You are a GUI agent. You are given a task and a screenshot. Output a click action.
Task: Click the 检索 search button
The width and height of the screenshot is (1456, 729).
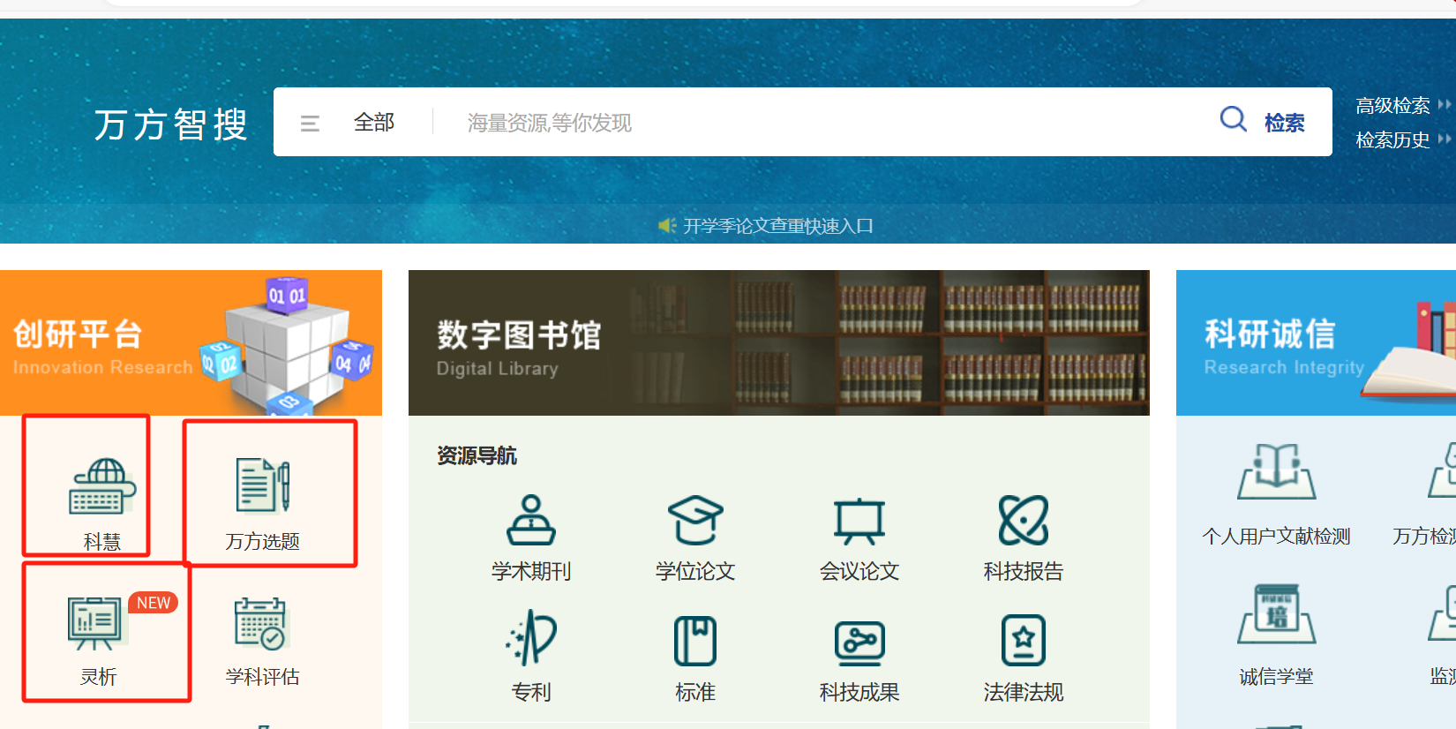pos(1264,122)
